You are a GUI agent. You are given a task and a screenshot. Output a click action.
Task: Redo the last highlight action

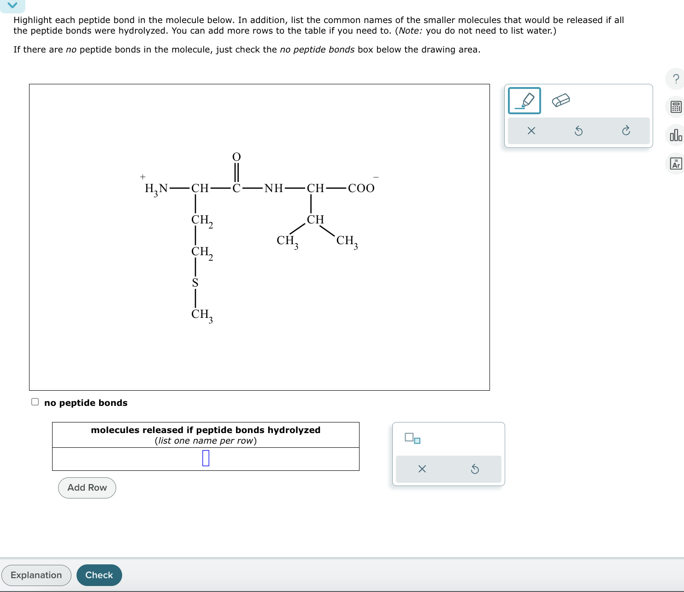coord(626,130)
